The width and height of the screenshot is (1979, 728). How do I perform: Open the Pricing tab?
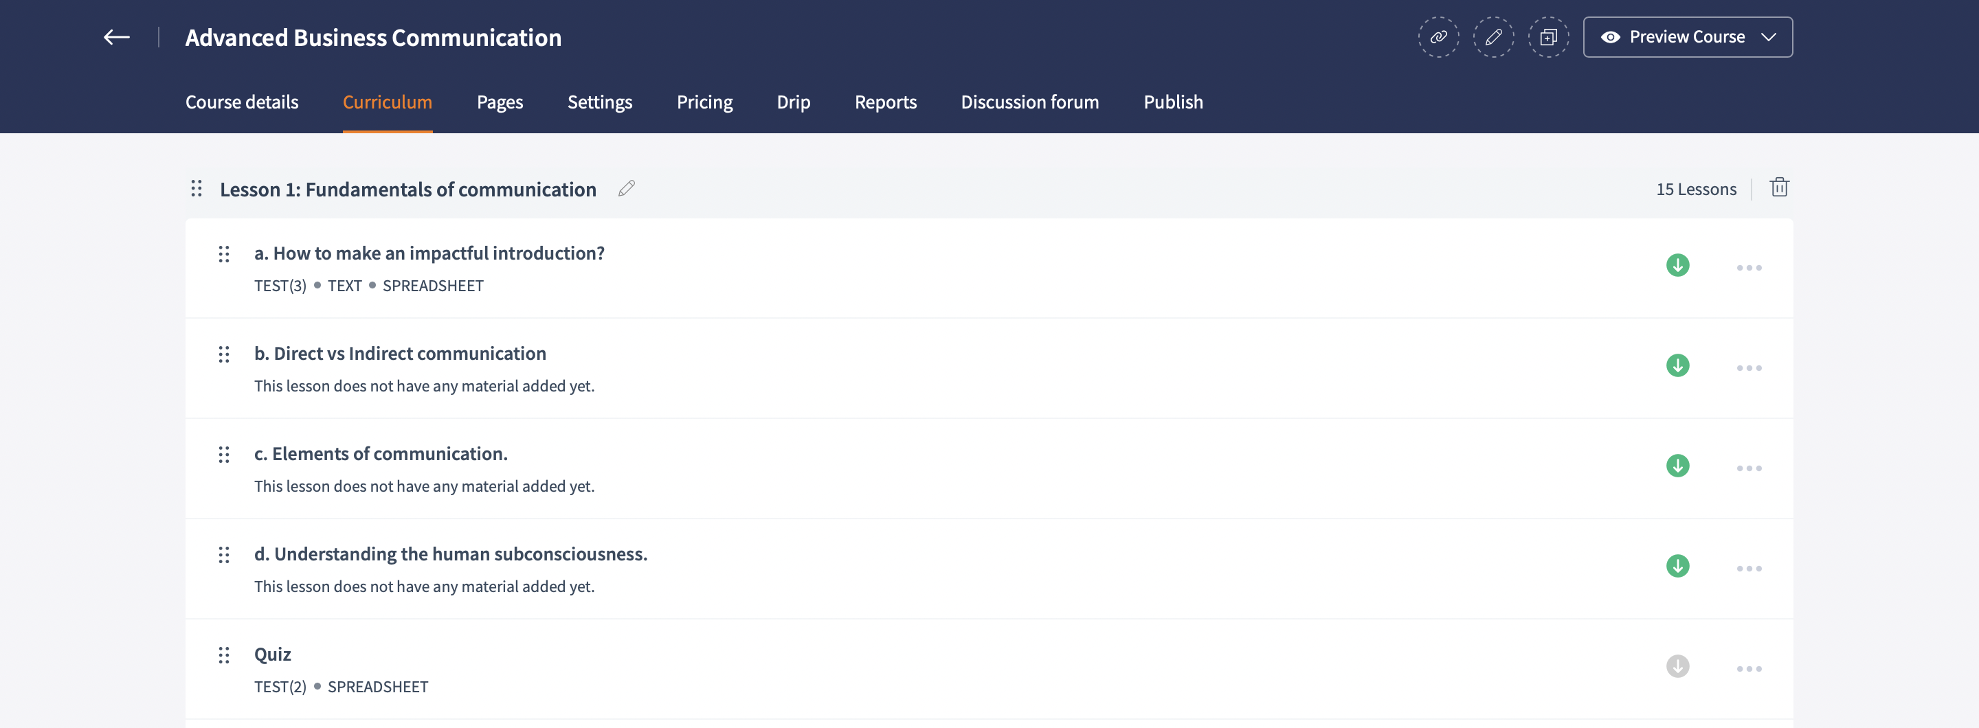[x=704, y=102]
